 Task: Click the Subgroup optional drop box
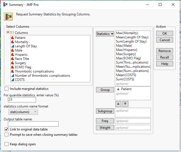pos(133,113)
